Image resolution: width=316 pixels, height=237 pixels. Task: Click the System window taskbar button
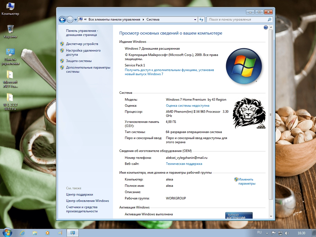coord(72,233)
